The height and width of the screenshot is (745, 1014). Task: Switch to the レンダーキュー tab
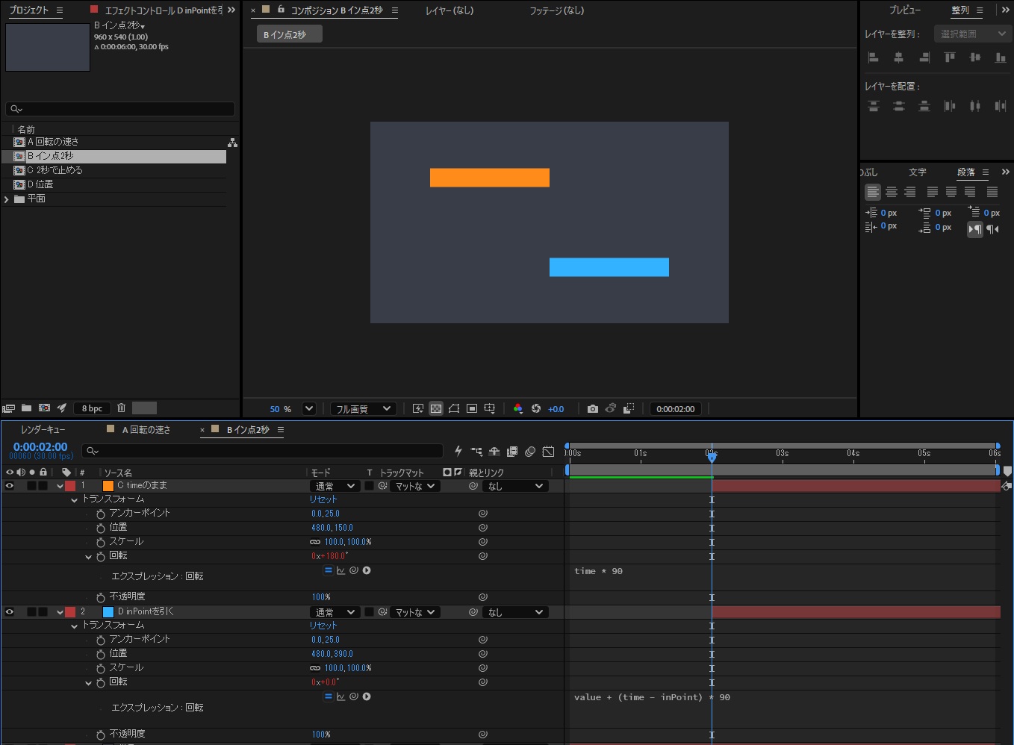[43, 430]
